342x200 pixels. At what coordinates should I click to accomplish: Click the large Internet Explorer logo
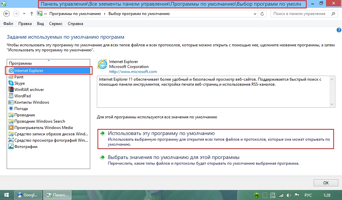[x=102, y=64]
